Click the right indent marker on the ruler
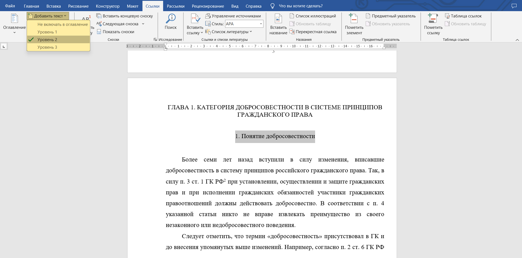The width and height of the screenshot is (522, 258). tap(384, 48)
